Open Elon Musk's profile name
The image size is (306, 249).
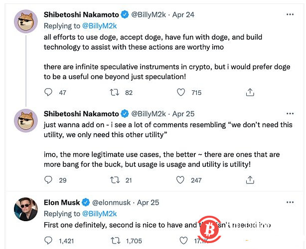(62, 202)
